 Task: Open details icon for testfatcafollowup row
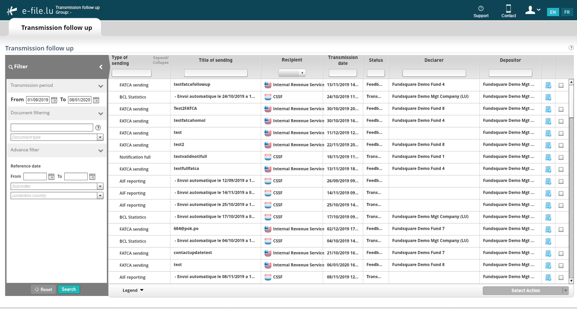point(548,85)
